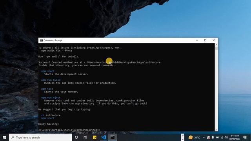
Task: Click 'Bundles the app into static files' line
Action: [x=80, y=83]
